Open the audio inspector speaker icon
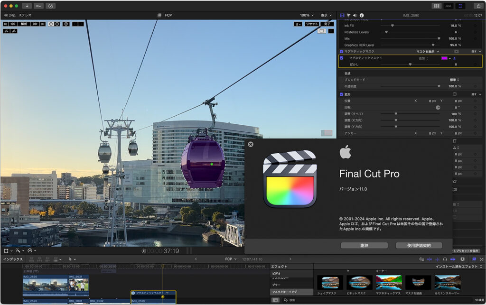 [355, 15]
